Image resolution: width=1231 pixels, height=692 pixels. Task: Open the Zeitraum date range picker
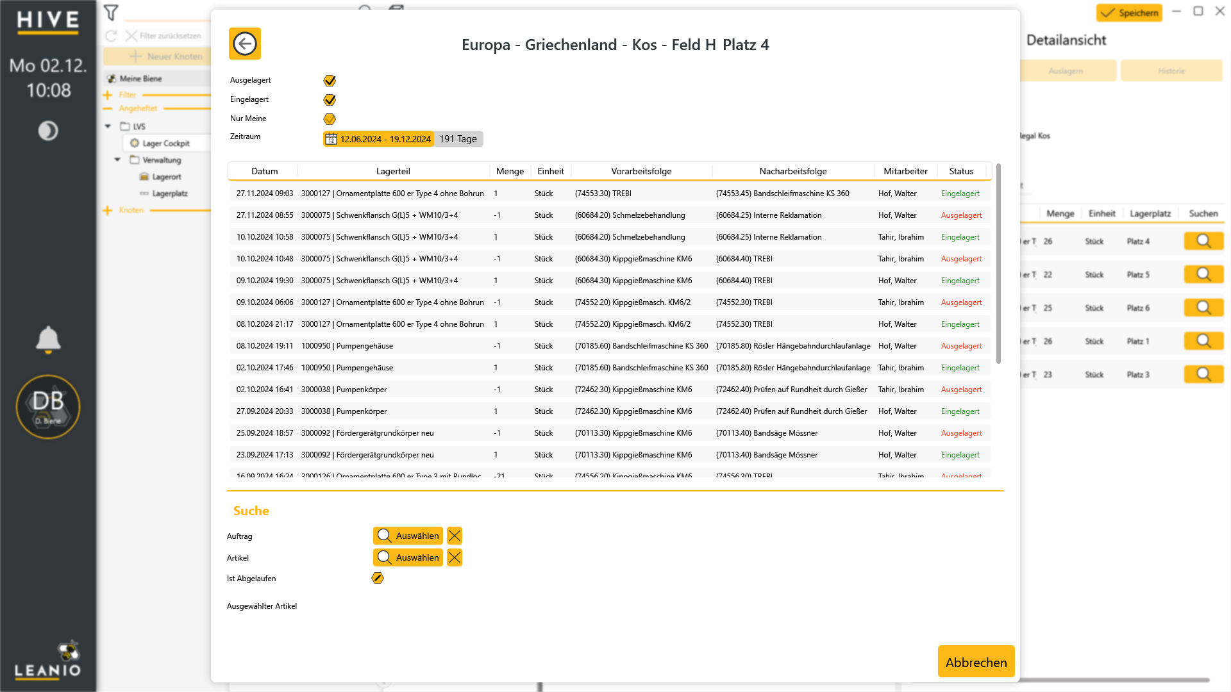coord(378,139)
